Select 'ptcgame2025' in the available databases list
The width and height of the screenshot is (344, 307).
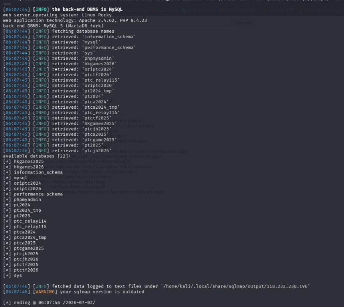pos(29,248)
